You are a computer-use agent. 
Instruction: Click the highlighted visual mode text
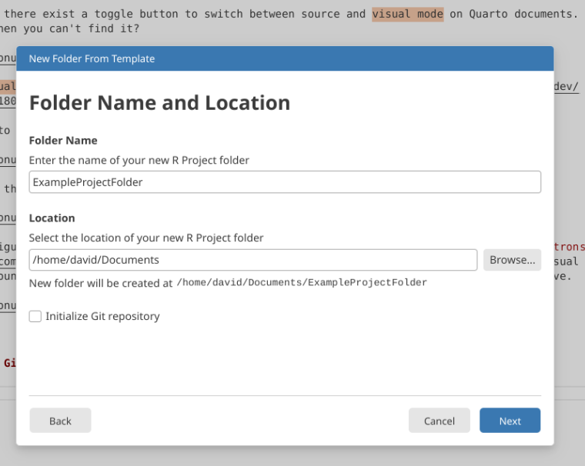click(407, 14)
